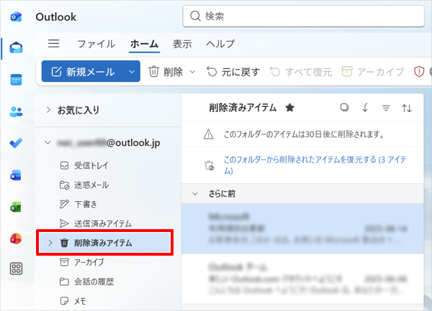Toggle the favorite star for 削除済みアイテム
The image size is (432, 311).
[290, 108]
